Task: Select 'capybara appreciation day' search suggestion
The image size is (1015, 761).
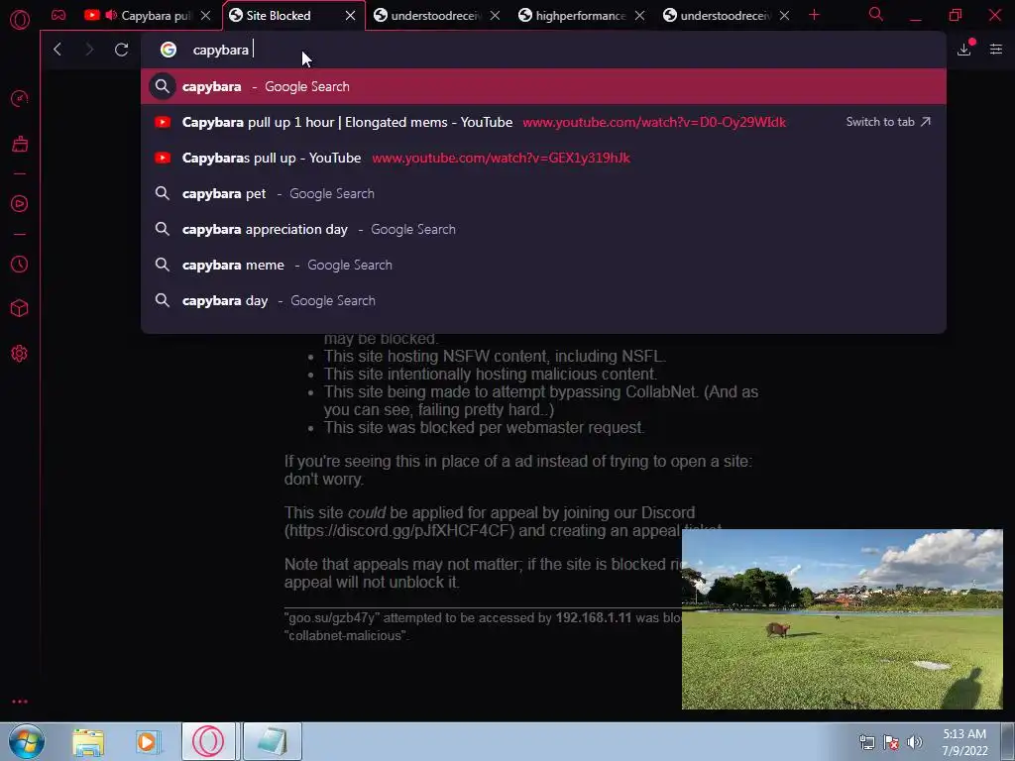Action: (x=544, y=229)
